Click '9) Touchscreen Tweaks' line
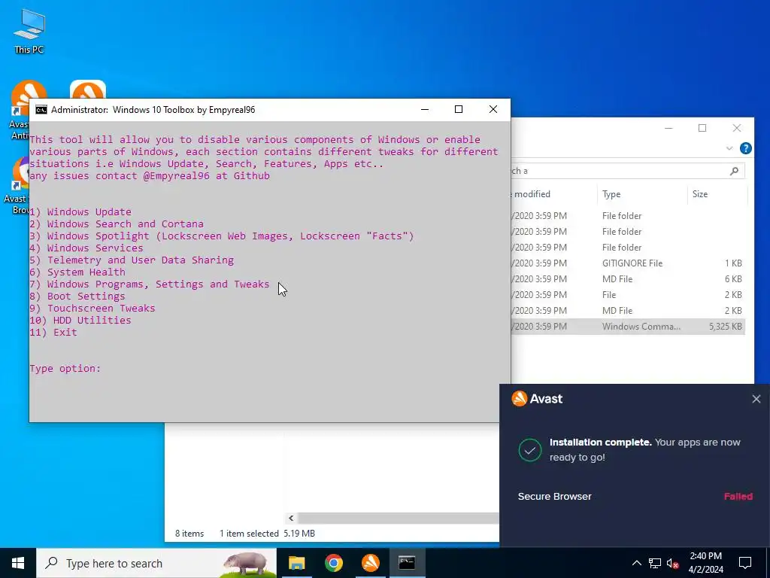The width and height of the screenshot is (770, 578). coord(92,308)
